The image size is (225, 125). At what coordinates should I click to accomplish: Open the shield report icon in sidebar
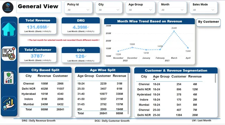coord(9,78)
